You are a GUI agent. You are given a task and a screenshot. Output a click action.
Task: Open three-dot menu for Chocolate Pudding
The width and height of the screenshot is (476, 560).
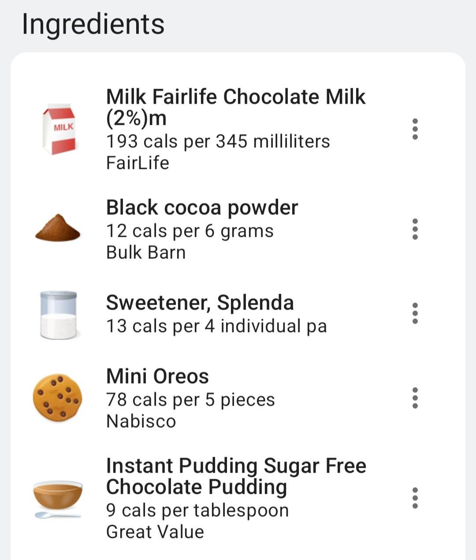tap(415, 498)
